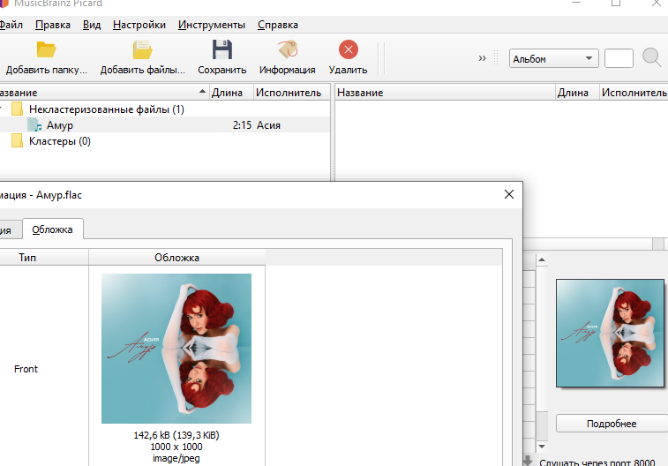This screenshot has height=466, width=668.
Task: Sort left pane by the Исполнитель column
Action: pos(292,93)
